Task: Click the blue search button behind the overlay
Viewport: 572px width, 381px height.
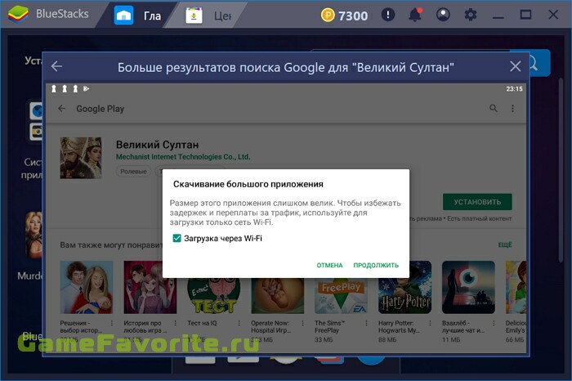Action: (540, 63)
